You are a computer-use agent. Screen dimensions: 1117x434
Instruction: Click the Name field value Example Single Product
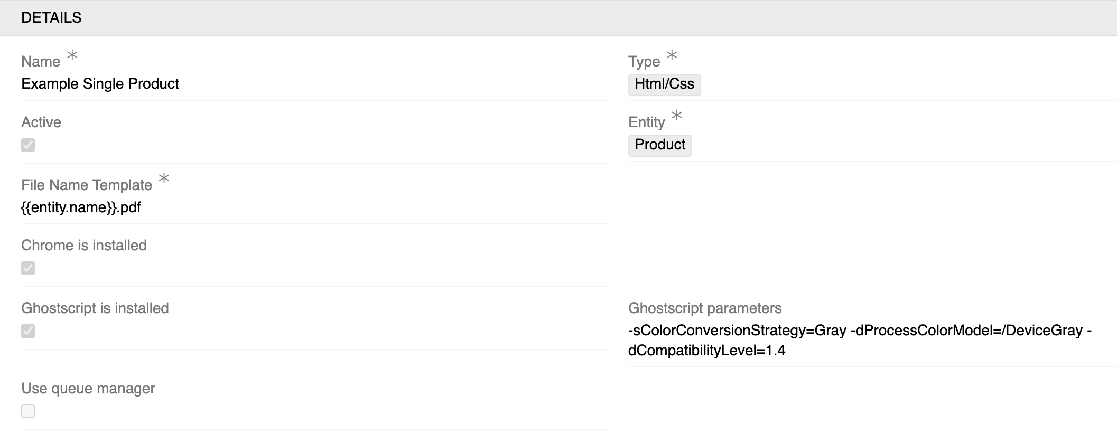tap(100, 83)
